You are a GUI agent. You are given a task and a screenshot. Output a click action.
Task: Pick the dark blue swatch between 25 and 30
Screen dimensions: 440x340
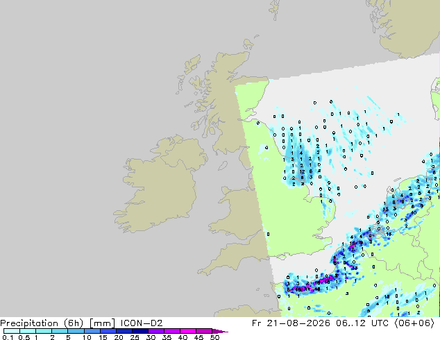(x=140, y=331)
